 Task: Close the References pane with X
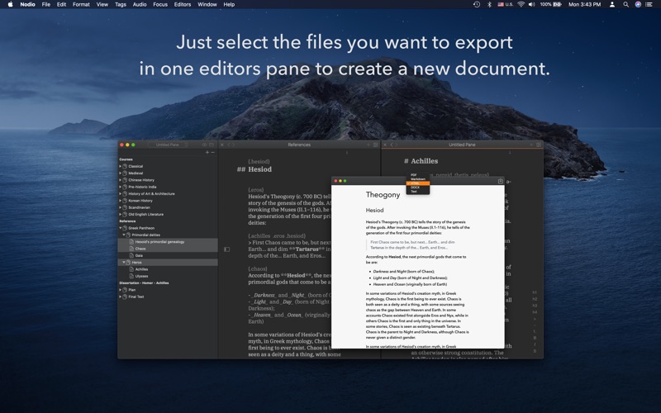(222, 145)
